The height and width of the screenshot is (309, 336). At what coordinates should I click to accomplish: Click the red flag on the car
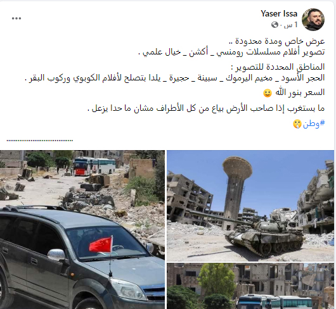click(101, 244)
